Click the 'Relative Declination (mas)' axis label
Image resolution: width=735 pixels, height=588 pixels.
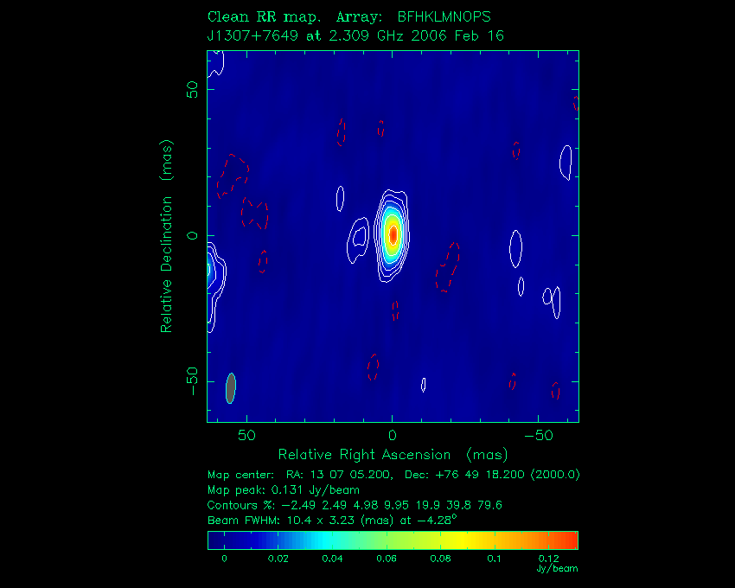166,236
